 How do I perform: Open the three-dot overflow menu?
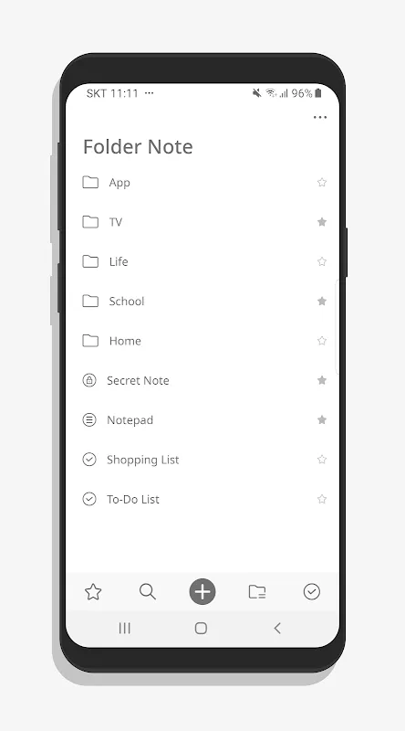320,117
